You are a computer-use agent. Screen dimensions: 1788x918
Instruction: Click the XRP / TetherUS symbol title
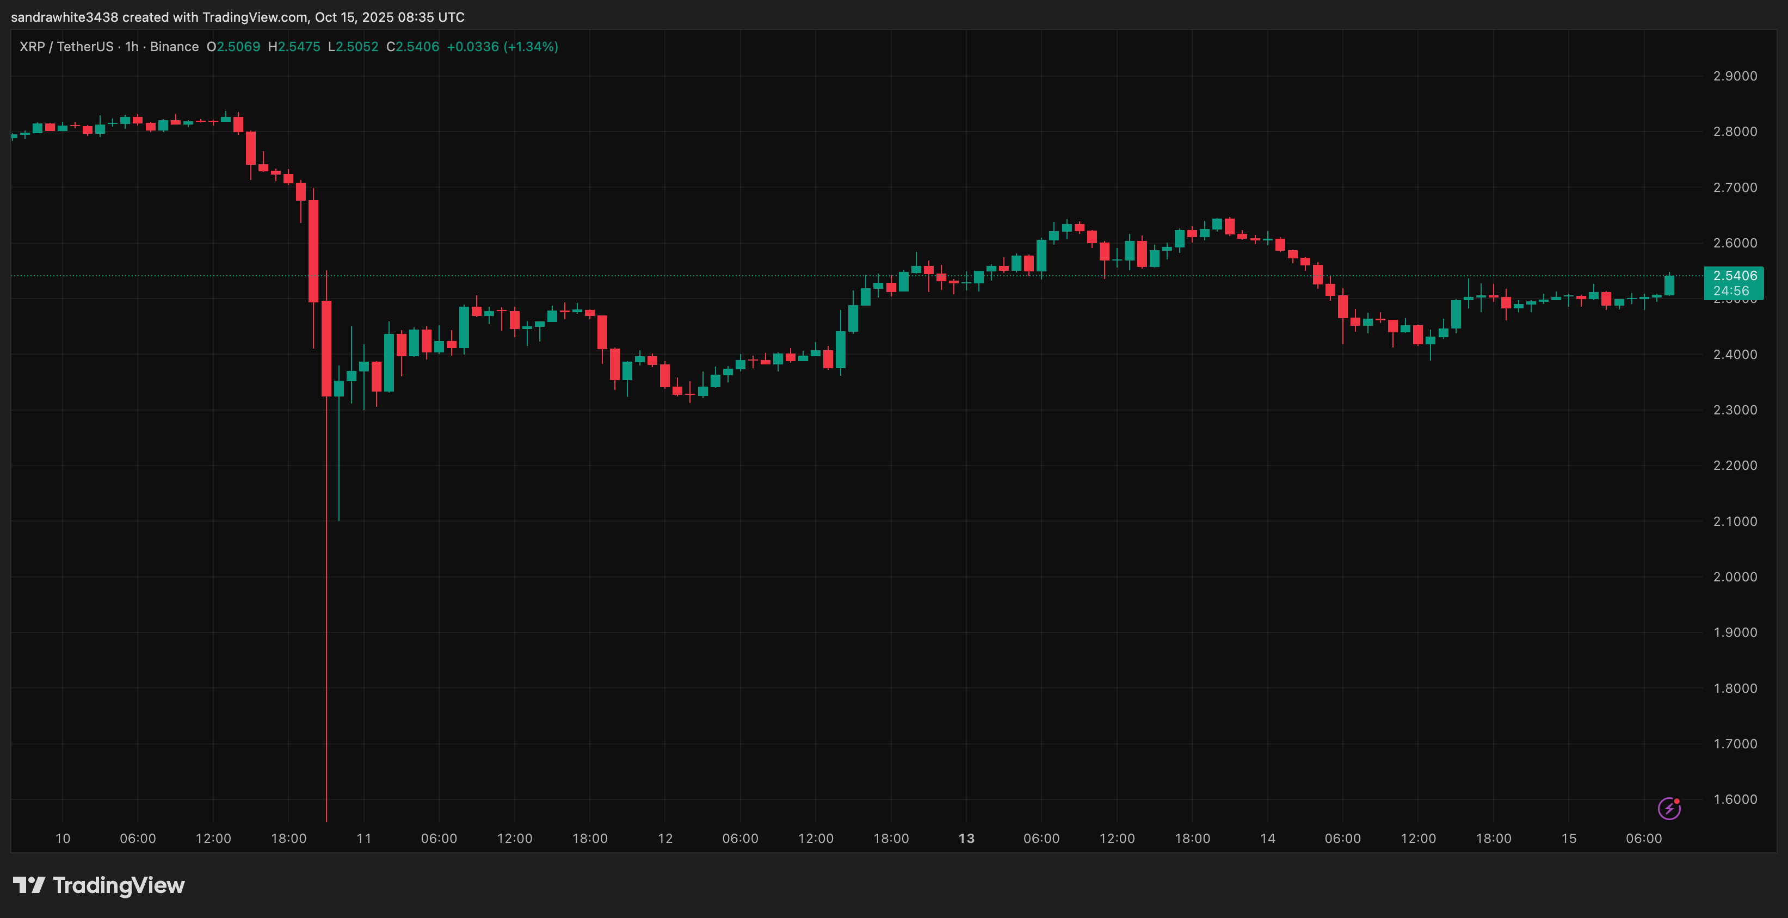tap(66, 46)
